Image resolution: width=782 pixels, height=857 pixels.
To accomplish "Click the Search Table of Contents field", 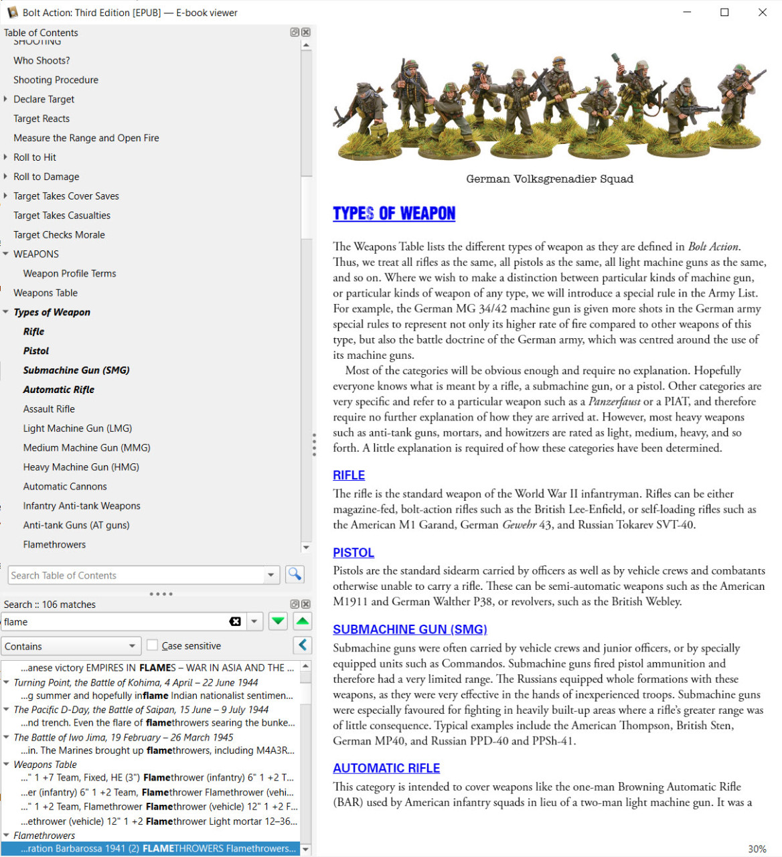I will [136, 575].
